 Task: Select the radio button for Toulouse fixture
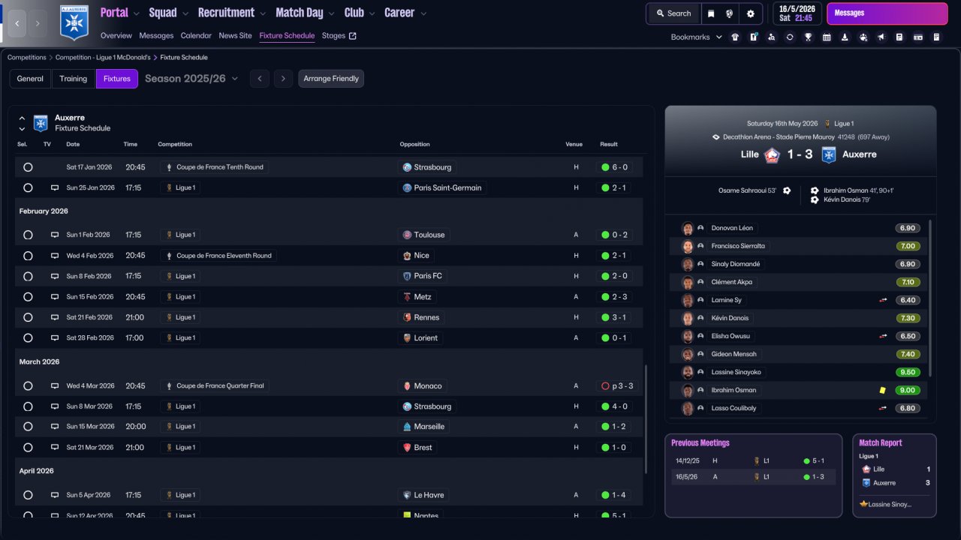[28, 235]
